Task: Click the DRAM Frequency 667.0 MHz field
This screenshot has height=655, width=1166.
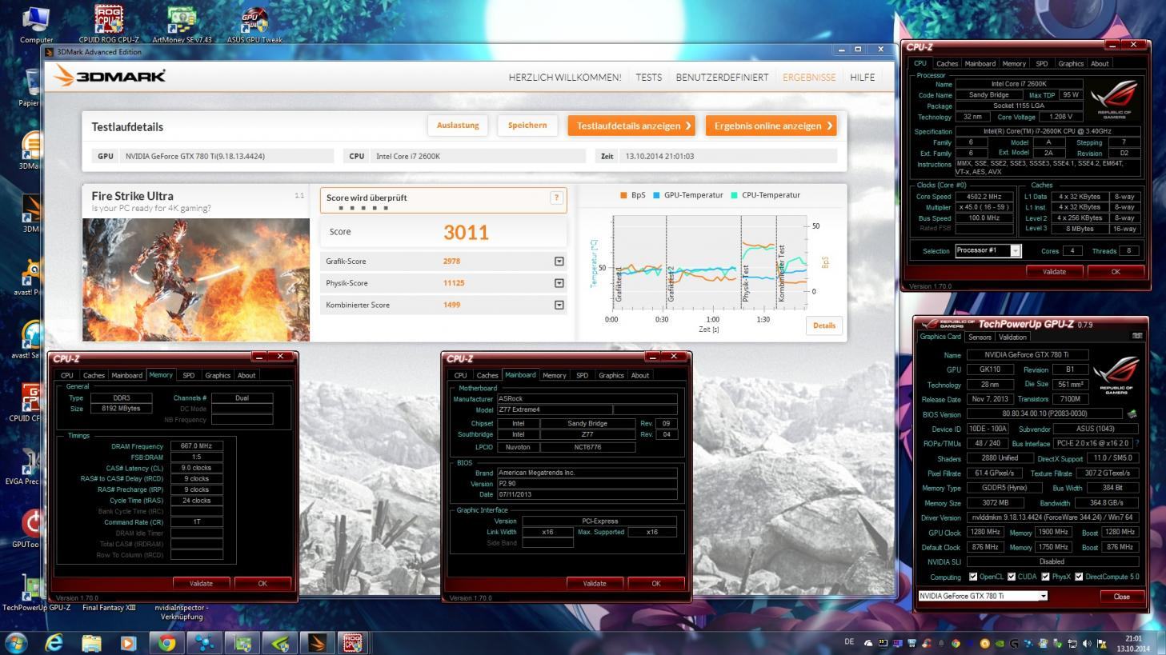Action: click(196, 446)
